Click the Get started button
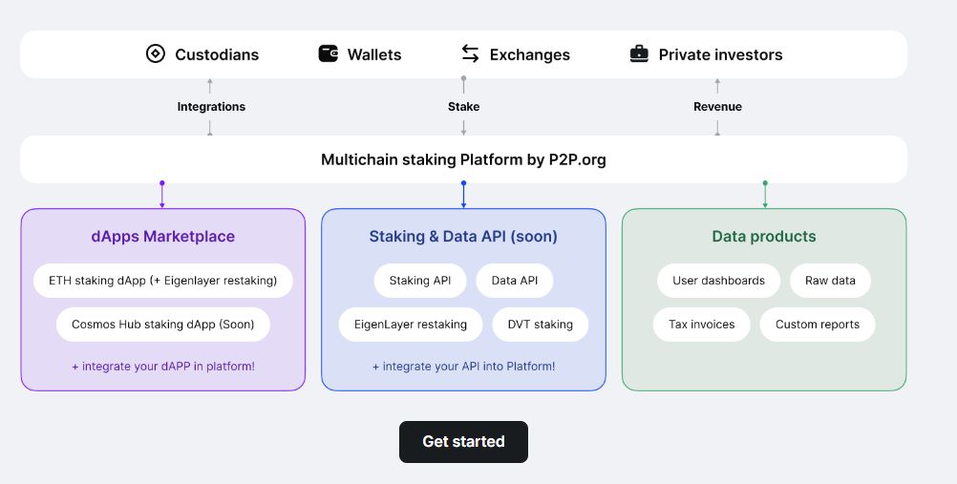957x484 pixels. coord(463,441)
